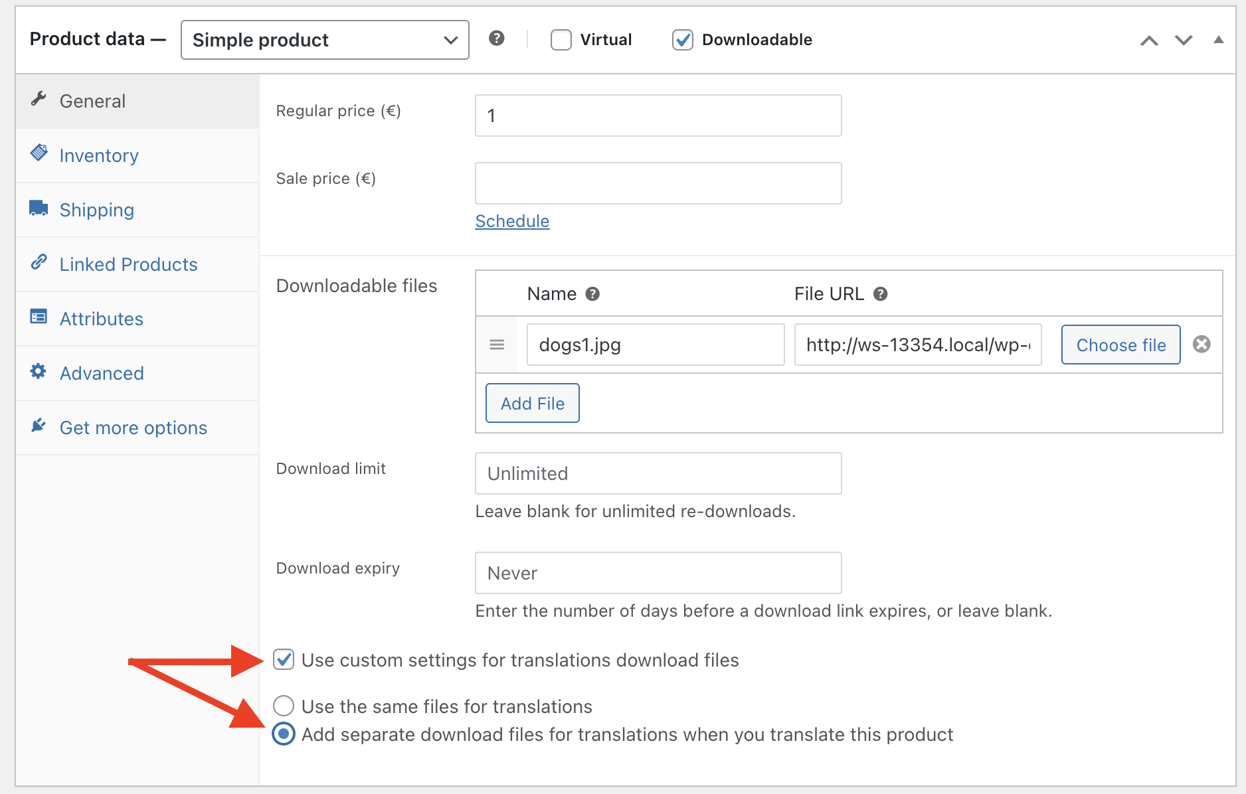Enable the Virtual checkbox
The width and height of the screenshot is (1246, 794).
[561, 40]
